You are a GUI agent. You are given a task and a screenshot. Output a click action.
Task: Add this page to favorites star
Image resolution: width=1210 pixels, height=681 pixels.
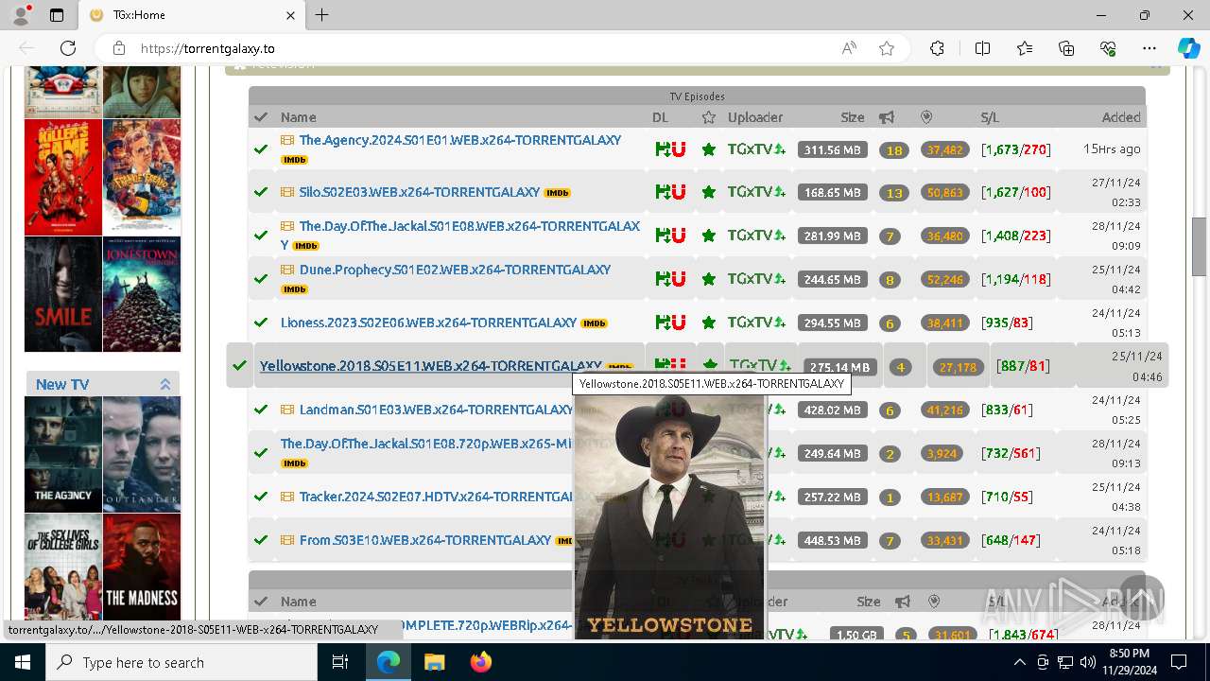click(887, 48)
